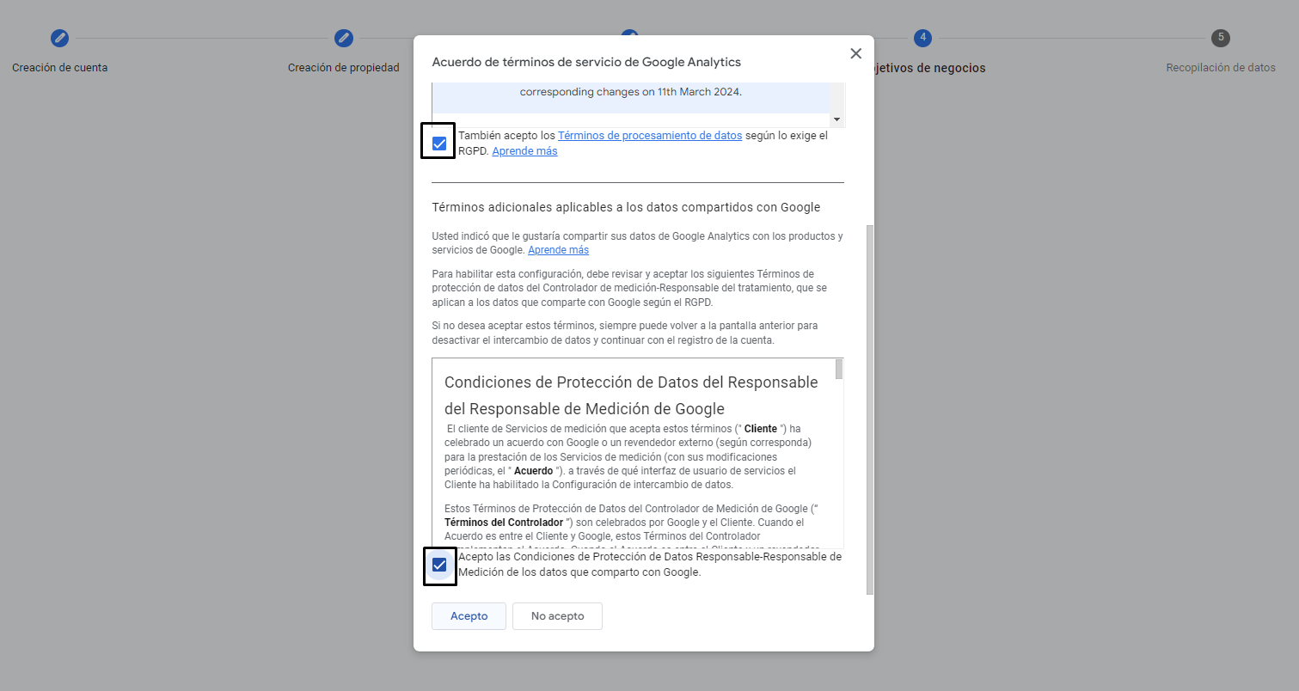The image size is (1299, 691).
Task: Click Términos adicionales aplicables heading
Action: pos(626,207)
